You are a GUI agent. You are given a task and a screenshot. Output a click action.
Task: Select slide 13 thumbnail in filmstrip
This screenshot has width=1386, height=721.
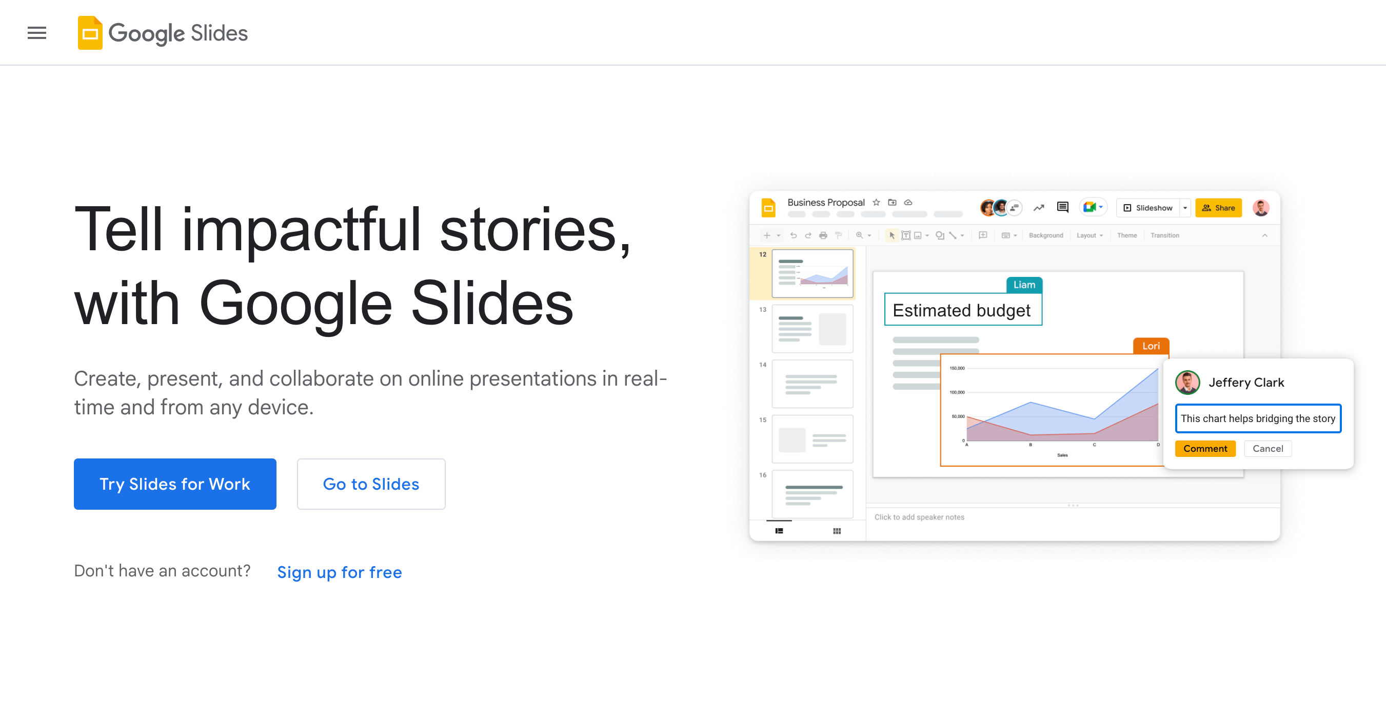(x=812, y=329)
